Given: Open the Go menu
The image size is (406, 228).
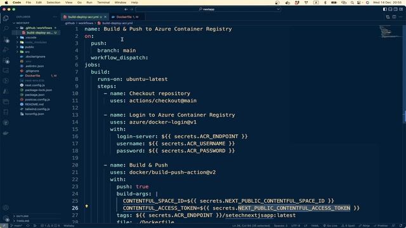Looking at the screenshot, I should pos(79,3).
